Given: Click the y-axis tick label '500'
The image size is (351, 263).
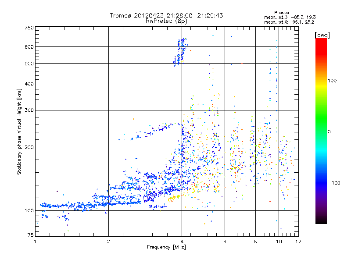Looking at the screenshot, I should [29, 64].
